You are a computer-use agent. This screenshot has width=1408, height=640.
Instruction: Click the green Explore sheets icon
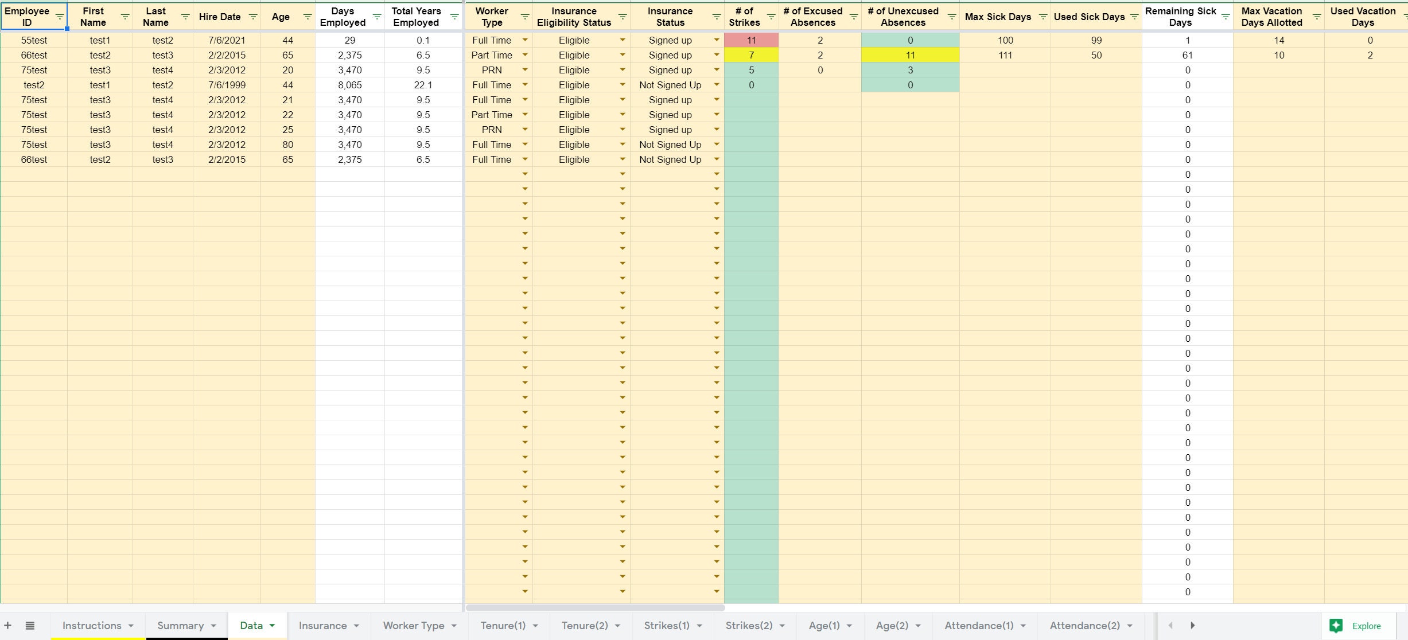tap(1336, 626)
